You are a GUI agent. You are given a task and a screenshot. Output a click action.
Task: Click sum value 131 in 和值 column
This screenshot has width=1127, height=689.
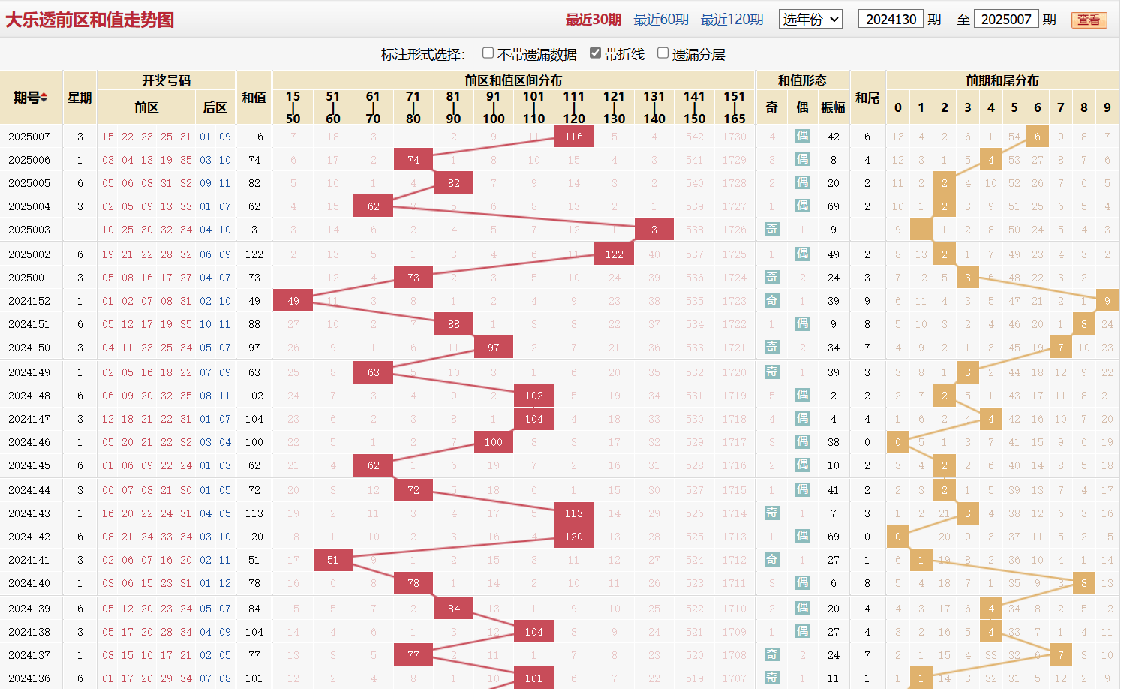point(254,230)
